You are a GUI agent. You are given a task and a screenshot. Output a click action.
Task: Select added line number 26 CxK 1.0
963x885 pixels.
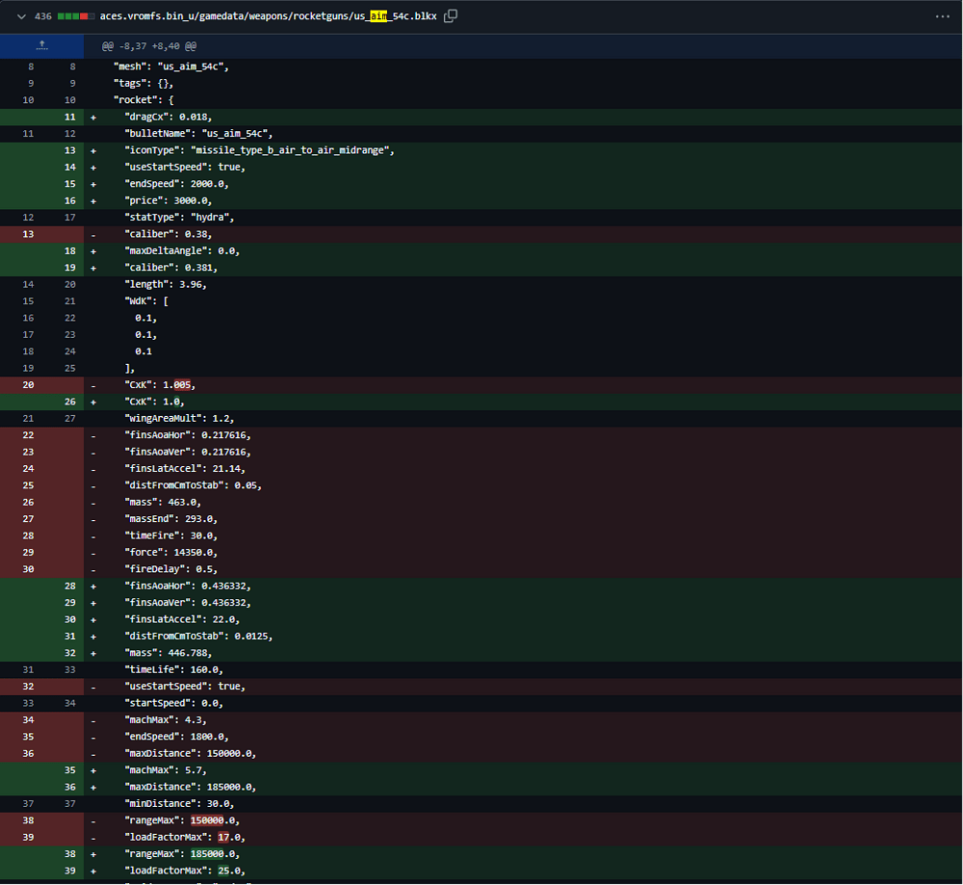coord(70,402)
